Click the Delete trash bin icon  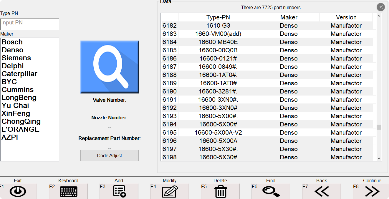(220, 191)
